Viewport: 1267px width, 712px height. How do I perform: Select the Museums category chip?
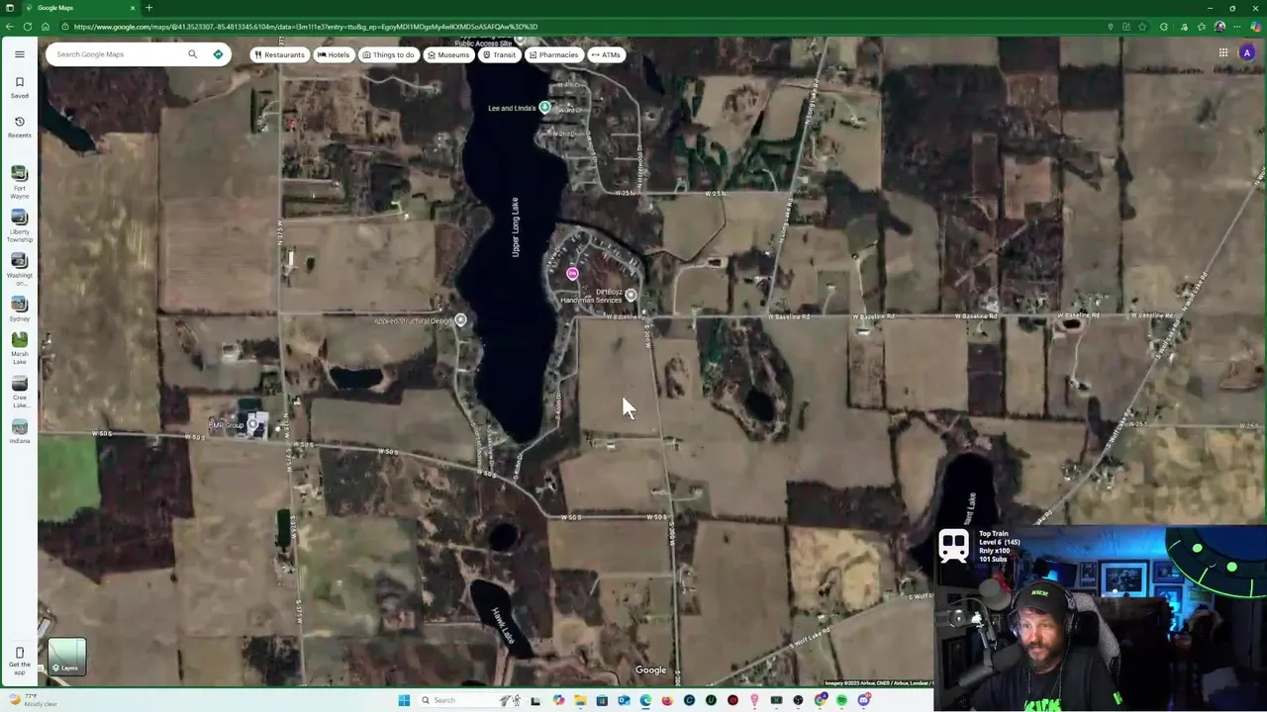(x=448, y=54)
